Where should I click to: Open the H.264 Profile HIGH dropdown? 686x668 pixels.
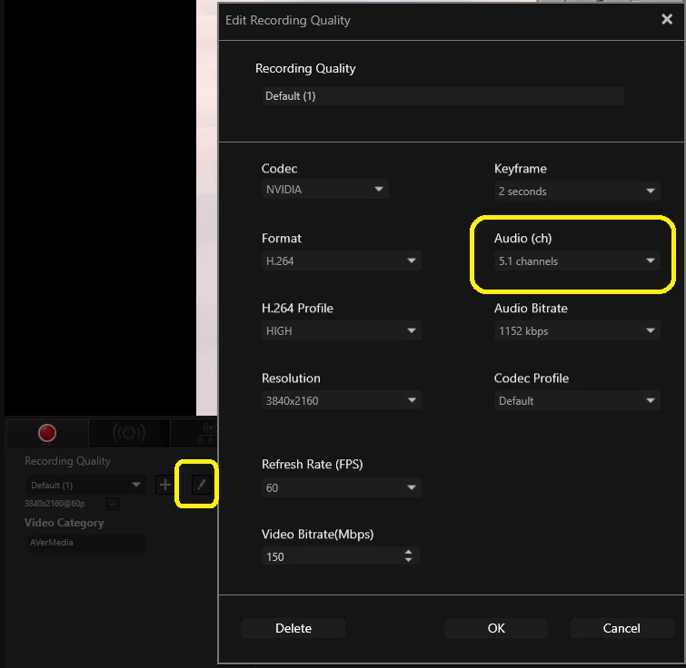coord(341,330)
